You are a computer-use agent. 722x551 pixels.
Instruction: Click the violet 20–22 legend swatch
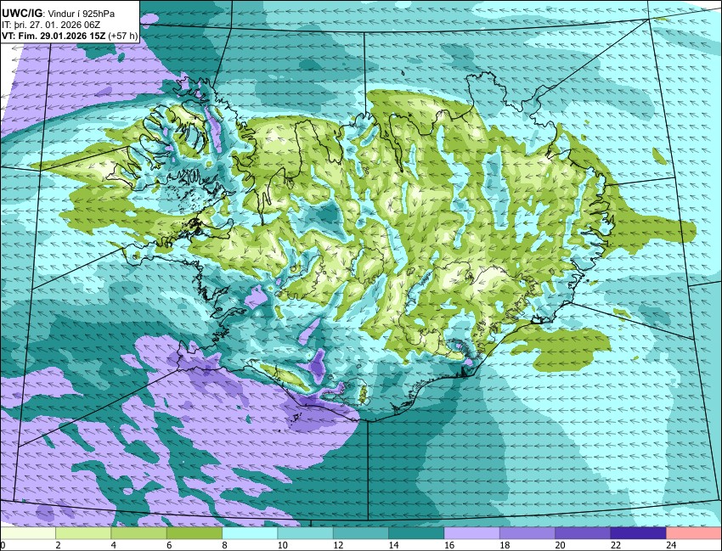pyautogui.click(x=583, y=533)
